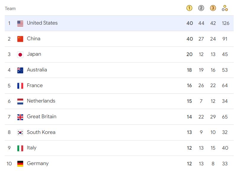The image size is (239, 171).
Task: Click China's gold medal count of 40
Action: [x=190, y=39]
